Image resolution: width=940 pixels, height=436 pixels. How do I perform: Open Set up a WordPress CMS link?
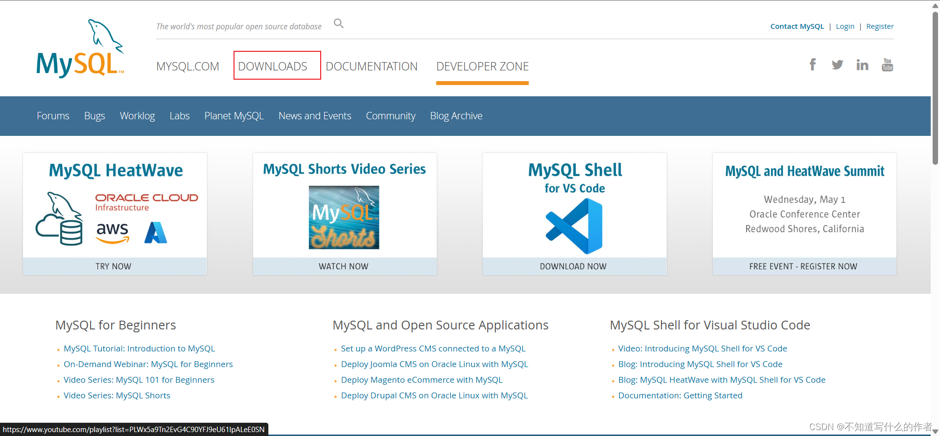(x=433, y=349)
